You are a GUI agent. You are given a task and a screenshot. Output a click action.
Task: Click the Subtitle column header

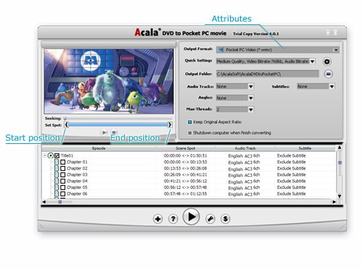coord(305,148)
